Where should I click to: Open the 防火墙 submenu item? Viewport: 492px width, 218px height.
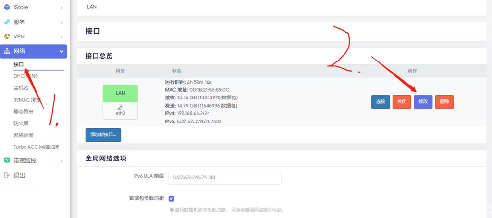coord(21,123)
